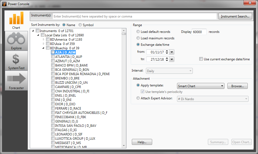
Task: Sort instruments by Name
Action: [x=64, y=25]
